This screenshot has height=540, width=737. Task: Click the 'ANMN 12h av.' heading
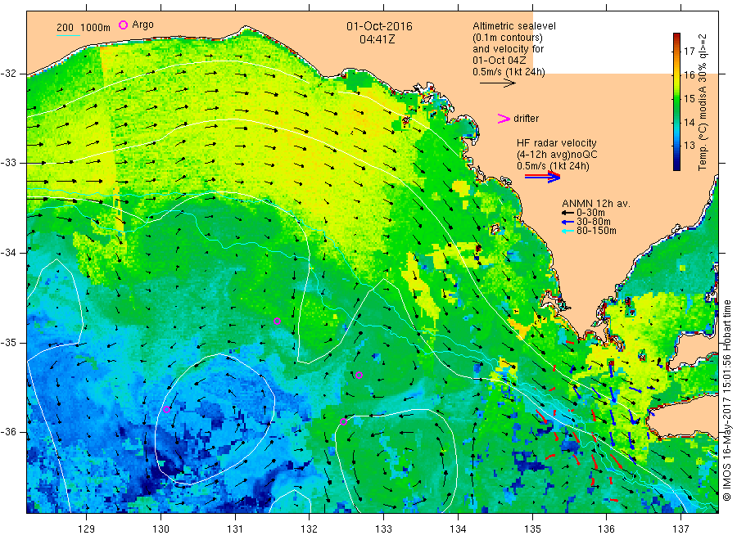596,204
